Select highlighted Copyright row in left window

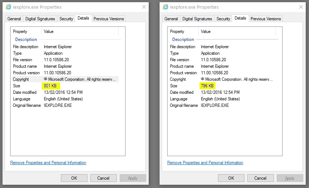65,79
